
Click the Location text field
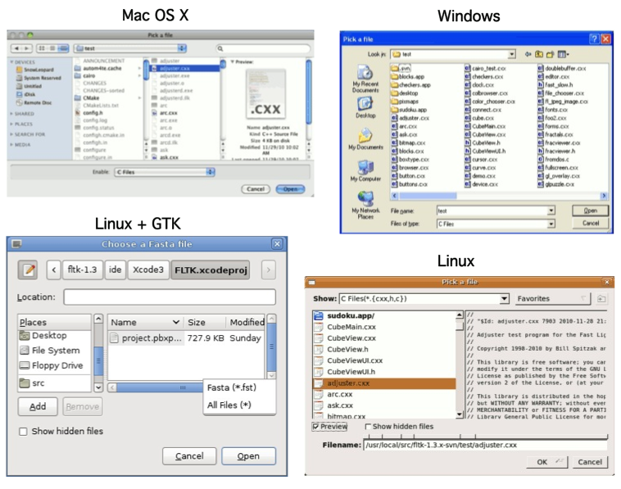pyautogui.click(x=169, y=297)
